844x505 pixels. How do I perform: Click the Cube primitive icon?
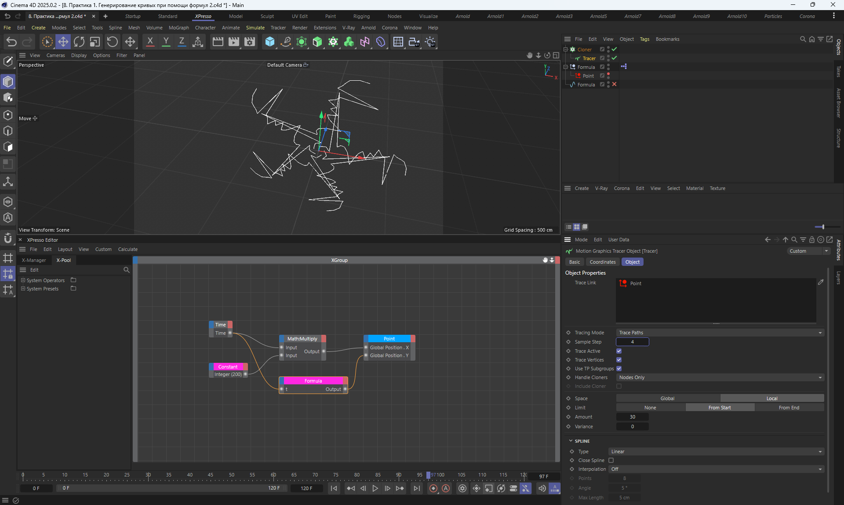pos(269,42)
